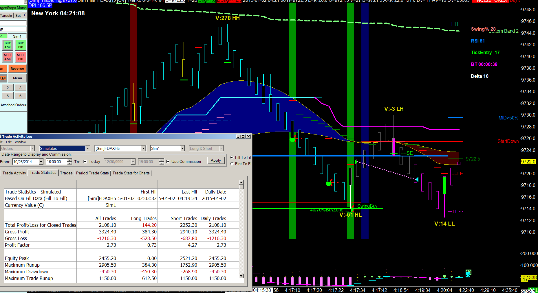538x293 pixels.
Task: Select the Fill To Fill radio button
Action: click(232, 157)
